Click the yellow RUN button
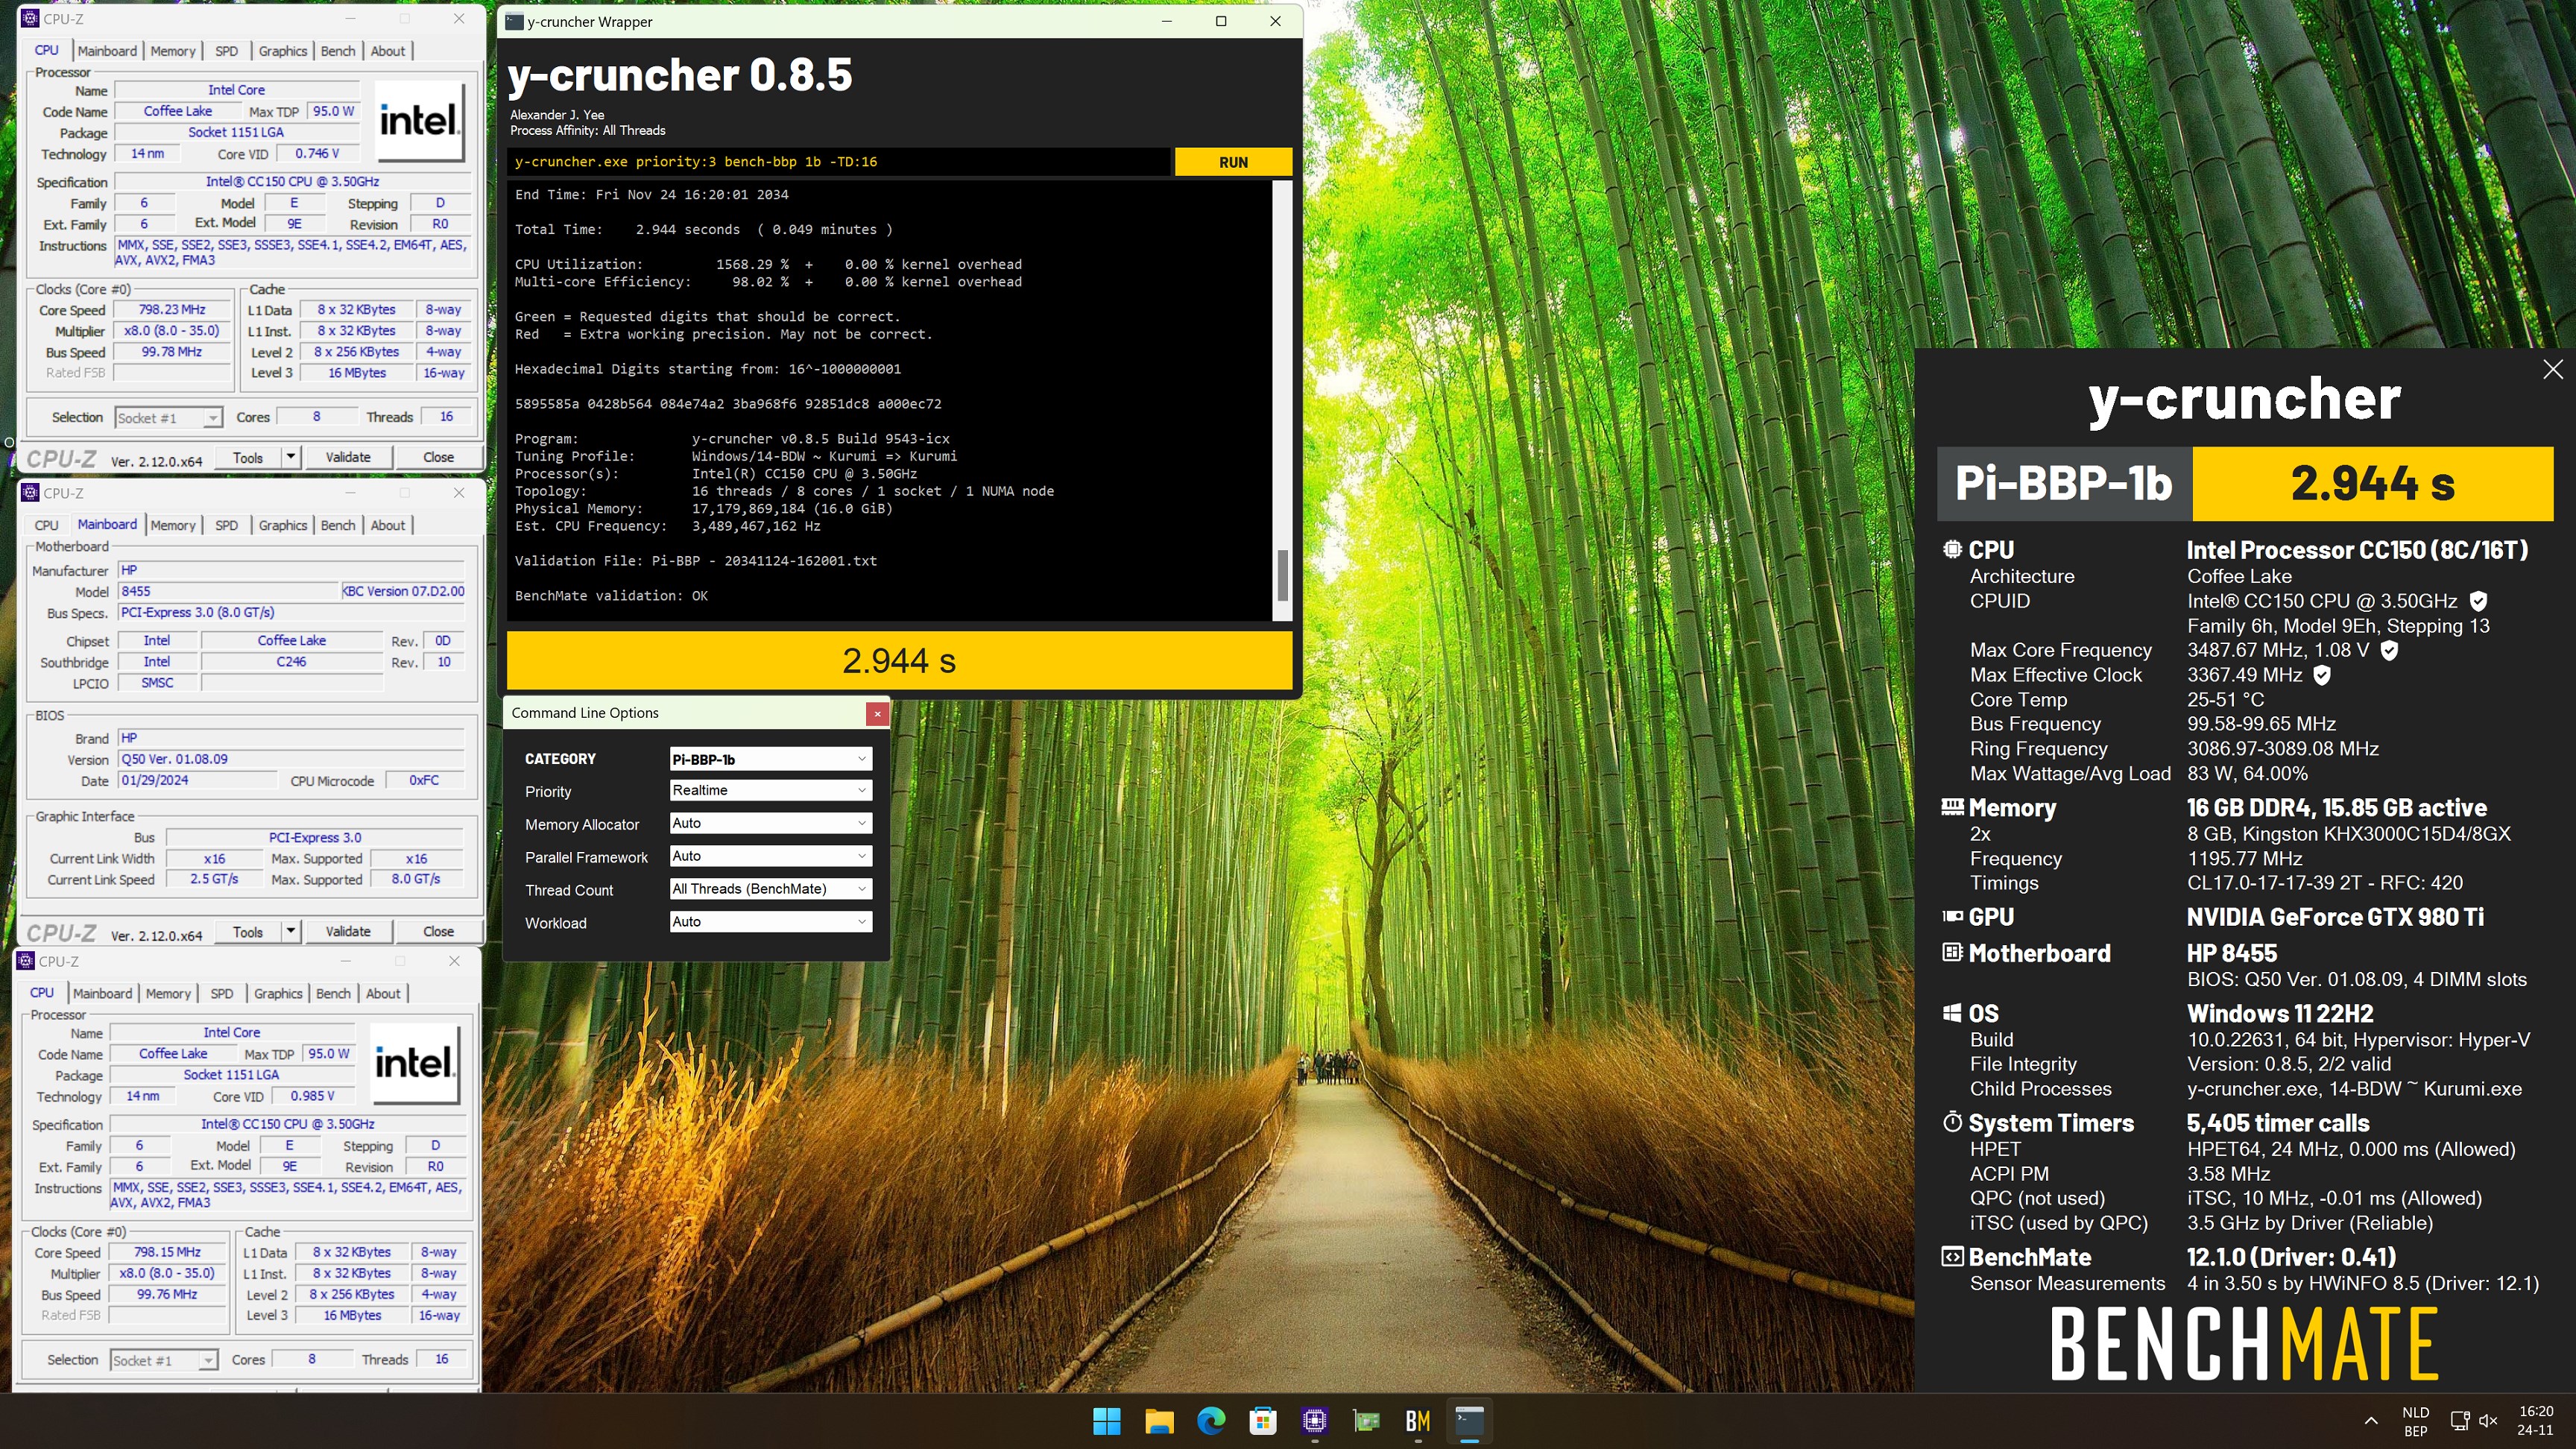Screen dimensions: 2576x1449 coord(1233,162)
